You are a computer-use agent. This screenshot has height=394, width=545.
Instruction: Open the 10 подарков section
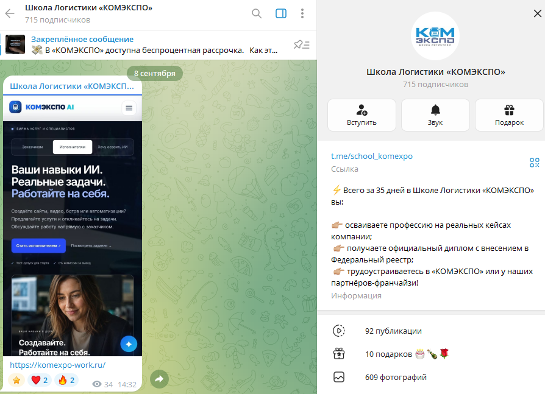click(x=431, y=354)
